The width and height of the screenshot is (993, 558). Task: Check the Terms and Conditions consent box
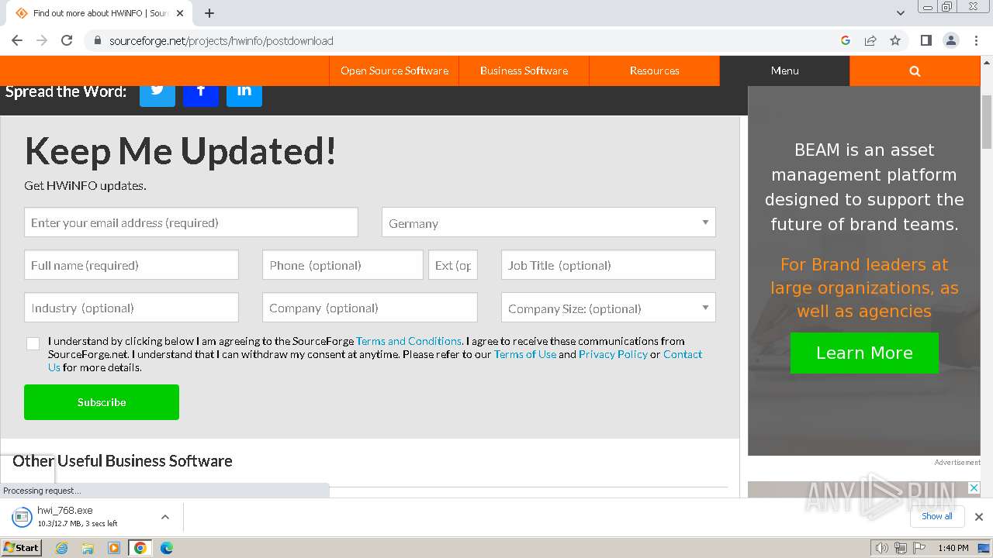pos(33,343)
